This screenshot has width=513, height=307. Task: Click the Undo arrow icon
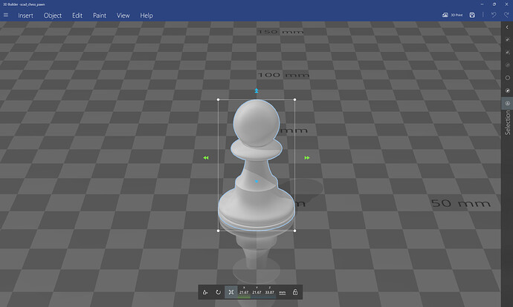tap(493, 15)
